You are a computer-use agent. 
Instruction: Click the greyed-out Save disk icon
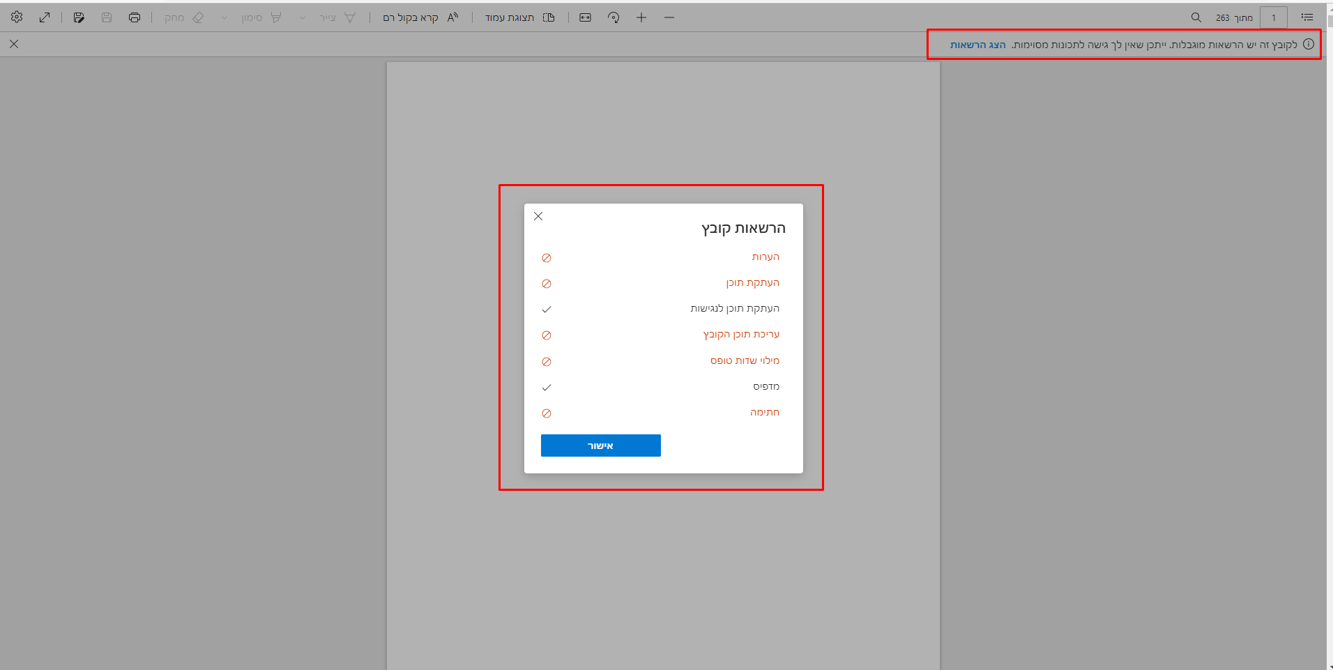(x=107, y=17)
